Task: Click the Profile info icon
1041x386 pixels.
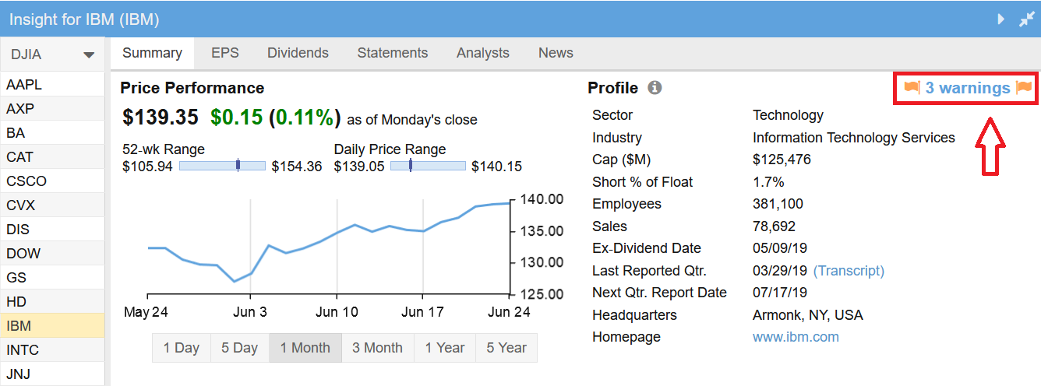Action: [655, 88]
